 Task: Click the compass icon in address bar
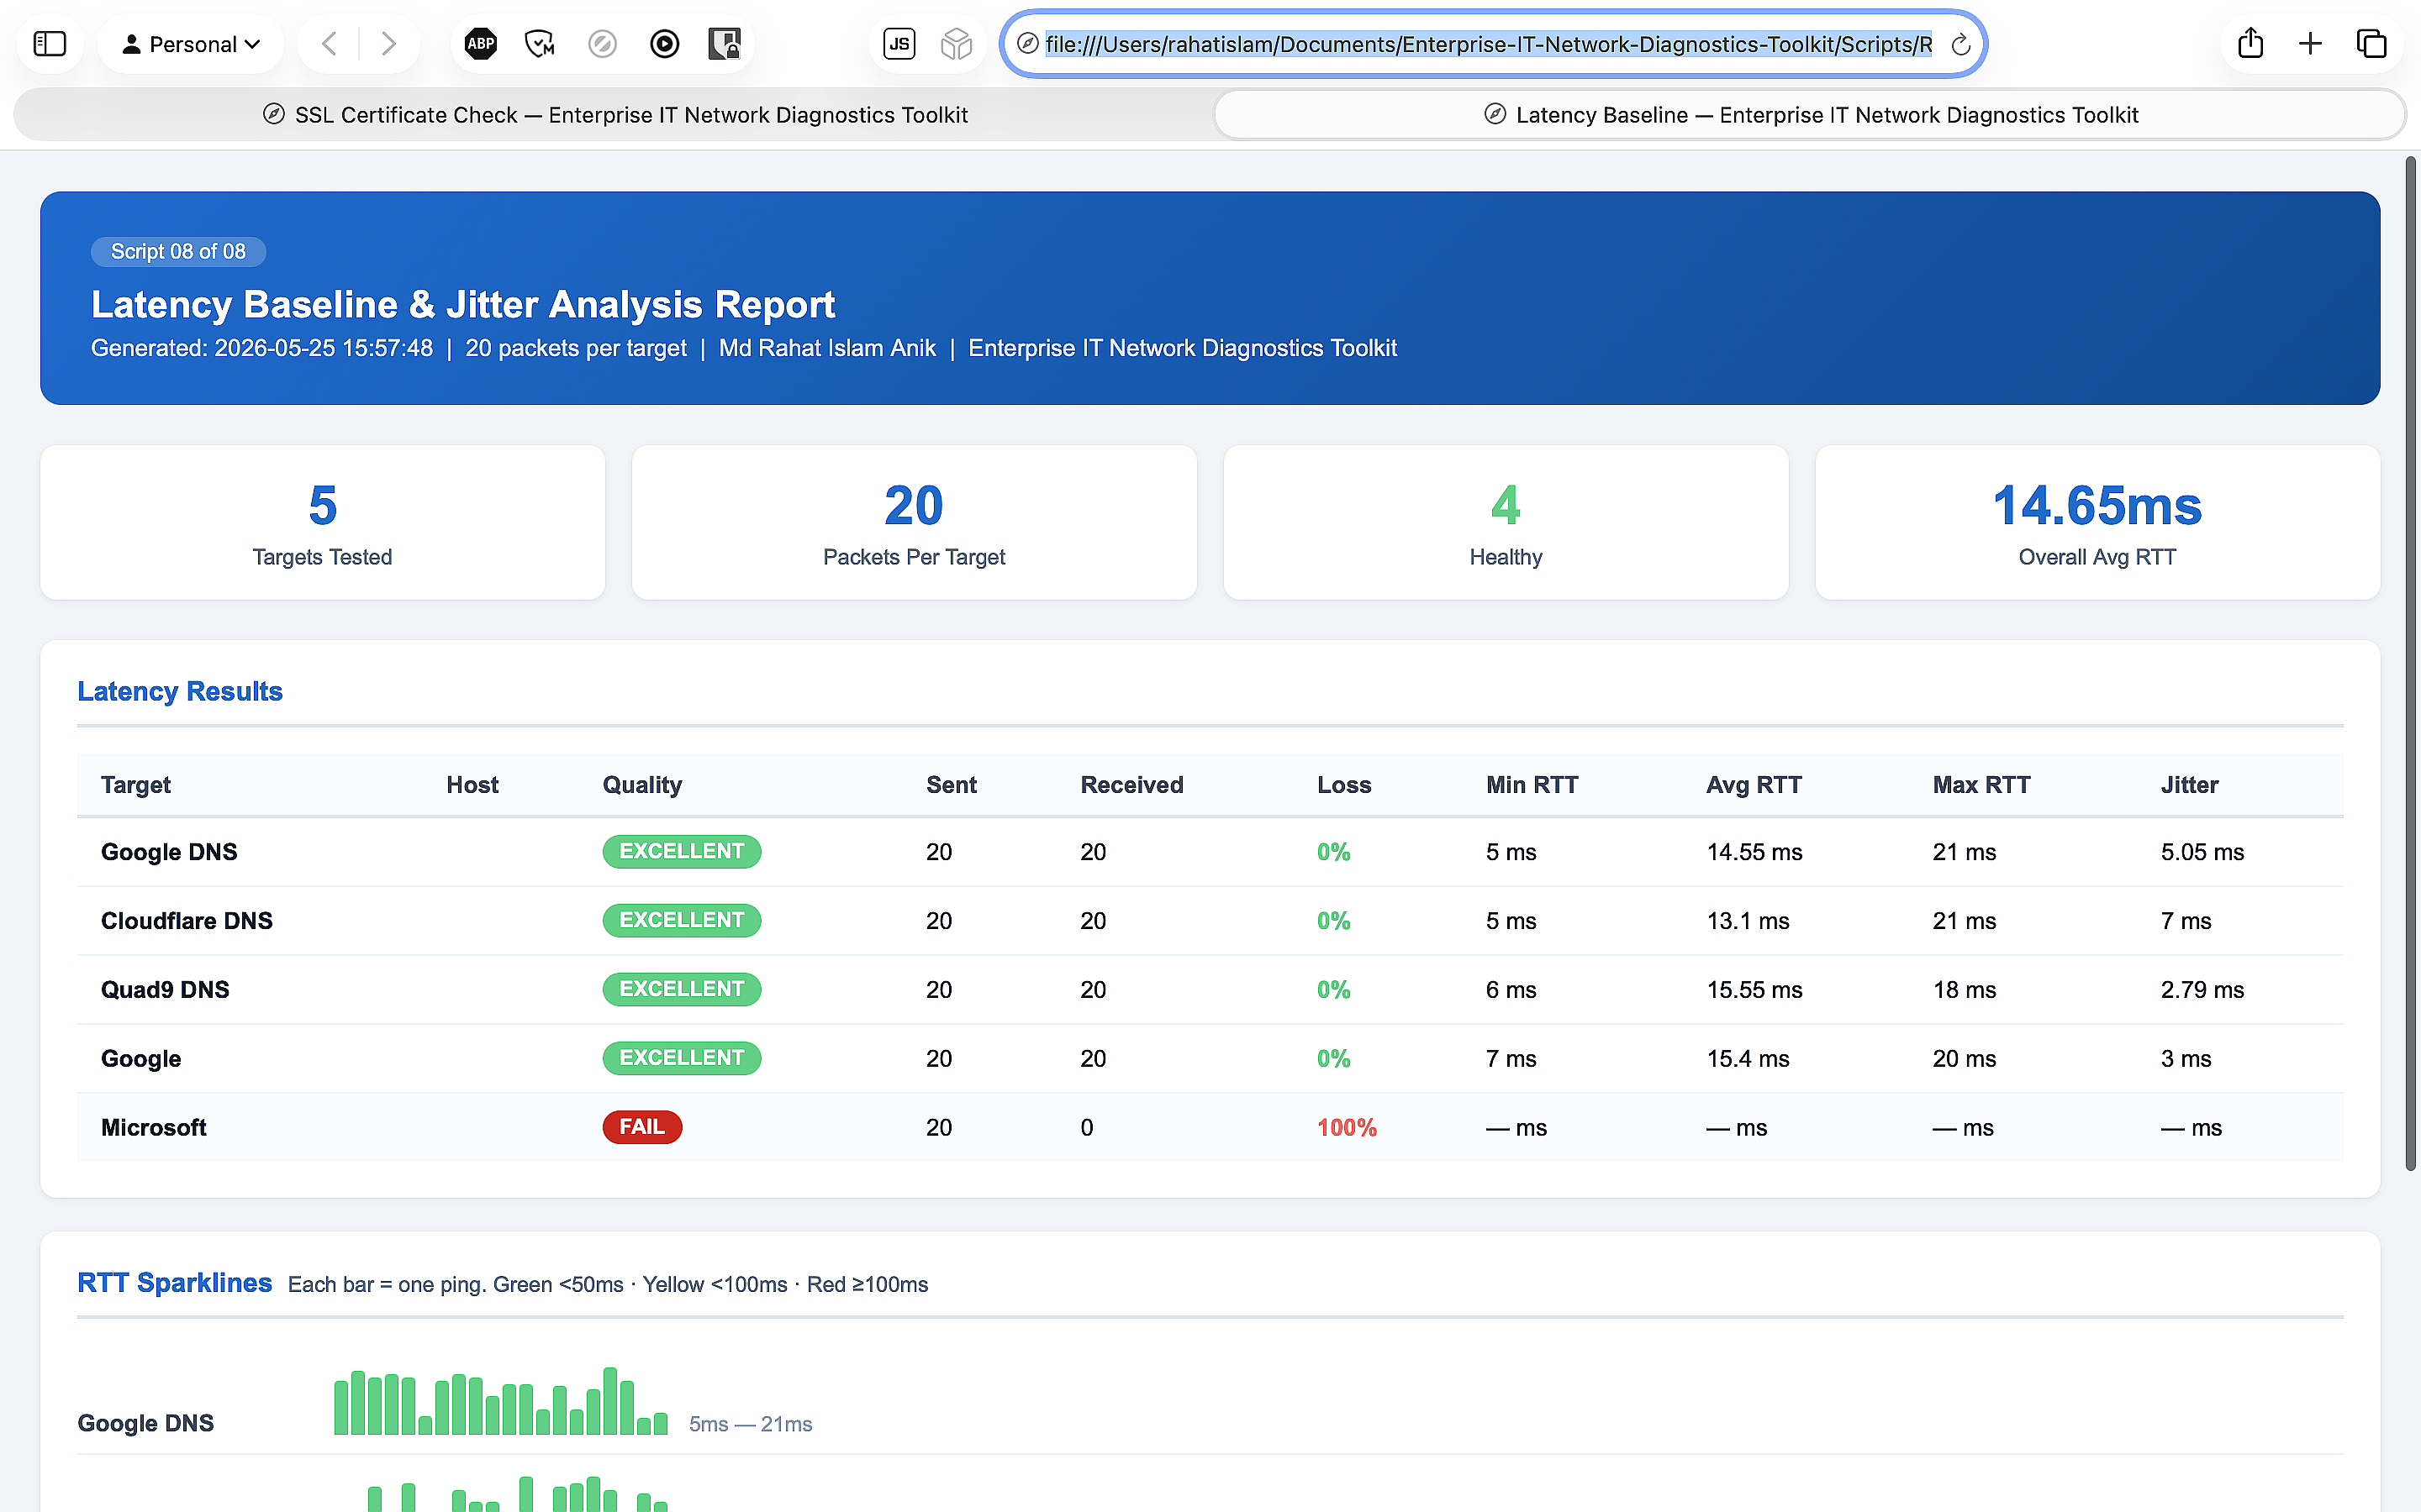click(x=1026, y=44)
